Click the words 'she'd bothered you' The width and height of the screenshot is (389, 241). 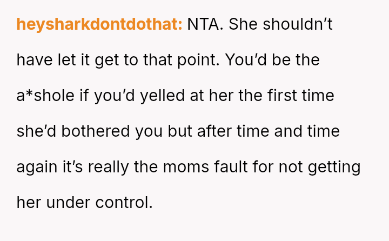(90, 131)
